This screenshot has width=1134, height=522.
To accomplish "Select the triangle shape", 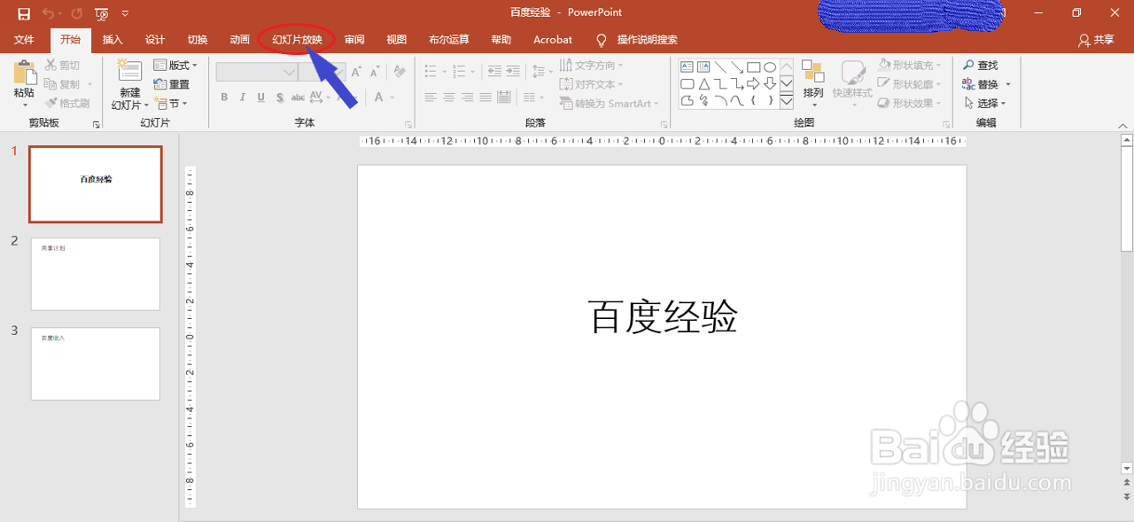I will point(703,84).
